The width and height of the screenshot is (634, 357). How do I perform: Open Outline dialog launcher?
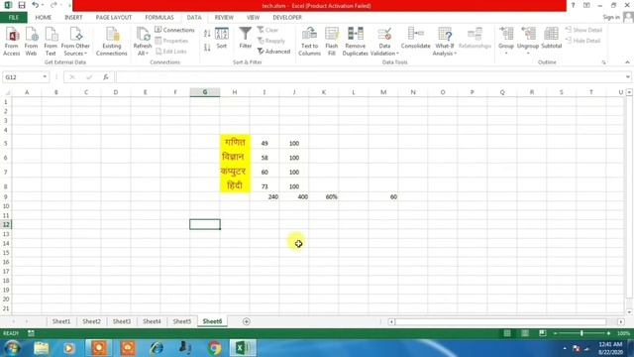[603, 62]
